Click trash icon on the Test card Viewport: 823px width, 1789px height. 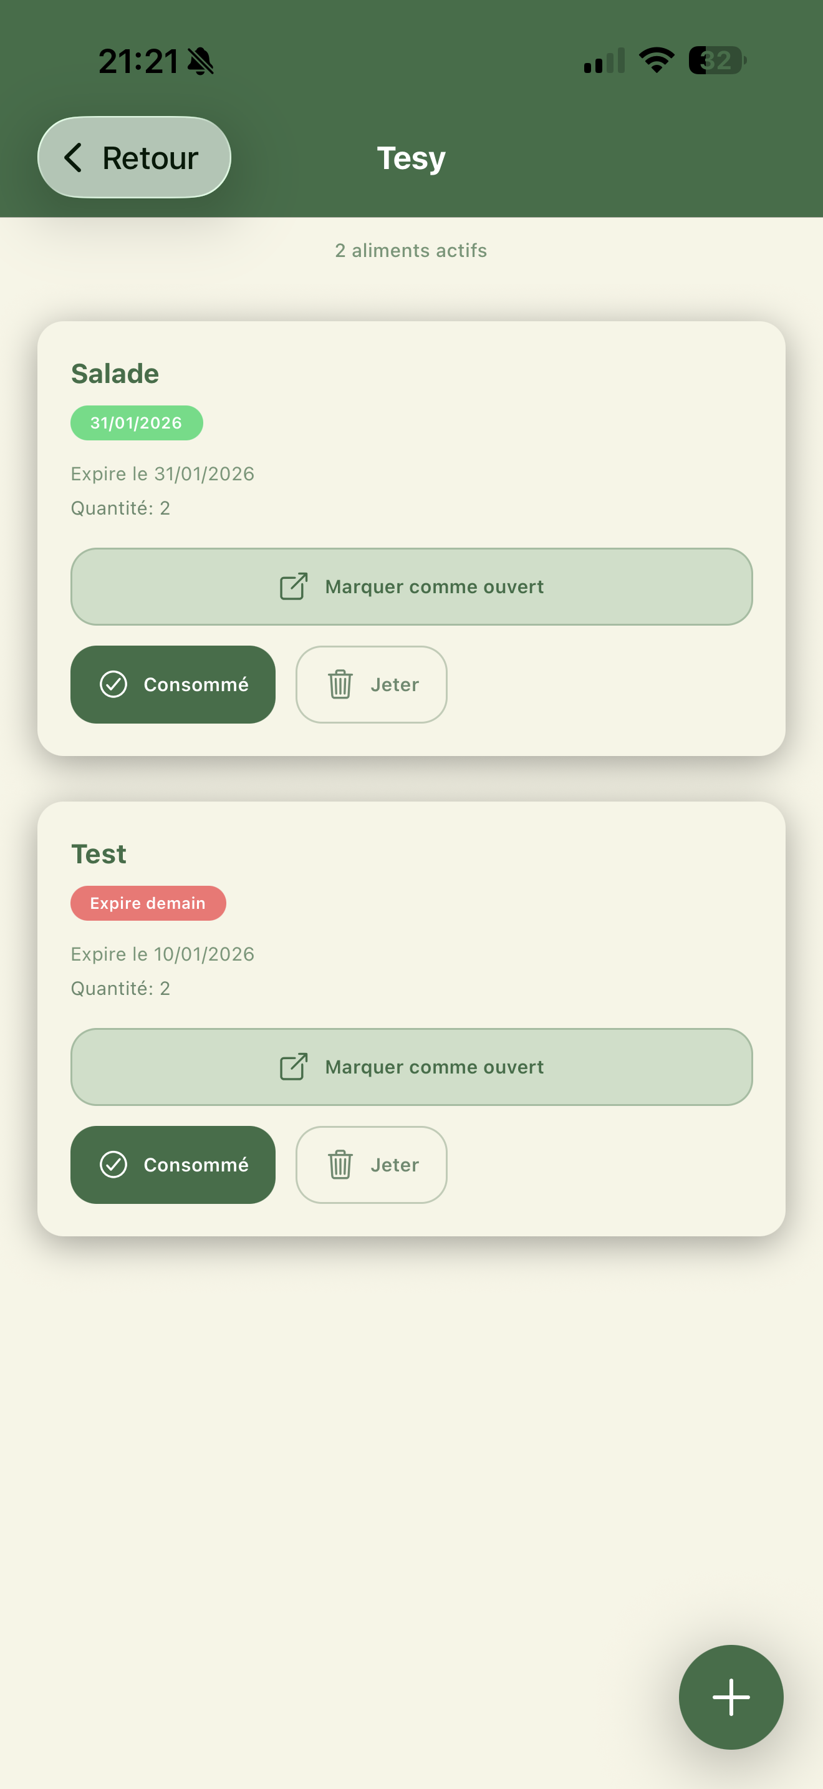(340, 1165)
